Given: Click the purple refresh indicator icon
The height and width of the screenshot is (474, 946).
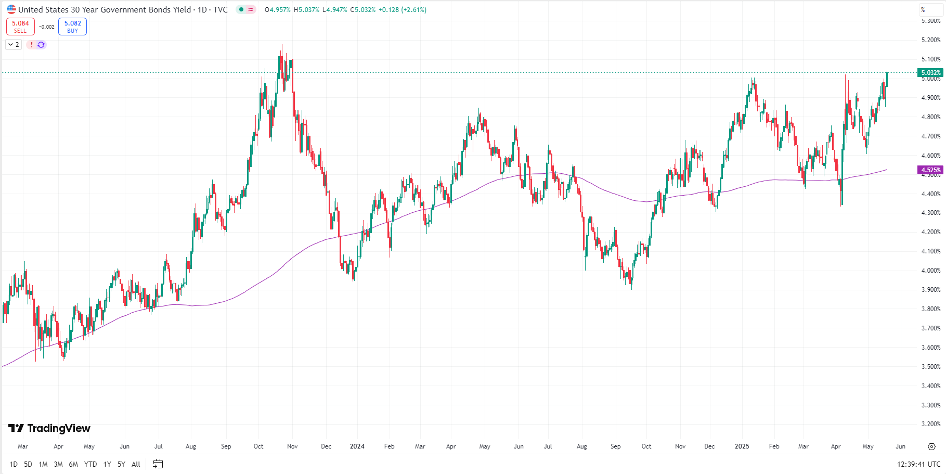Looking at the screenshot, I should pyautogui.click(x=41, y=45).
